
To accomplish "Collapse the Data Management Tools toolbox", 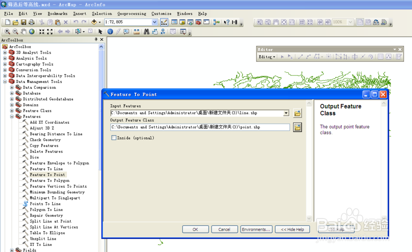I will [5, 82].
